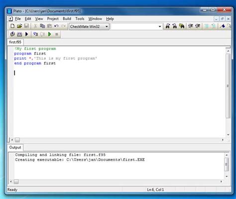The width and height of the screenshot is (236, 199).
Task: Select the Output panel tab
Action: click(x=15, y=147)
